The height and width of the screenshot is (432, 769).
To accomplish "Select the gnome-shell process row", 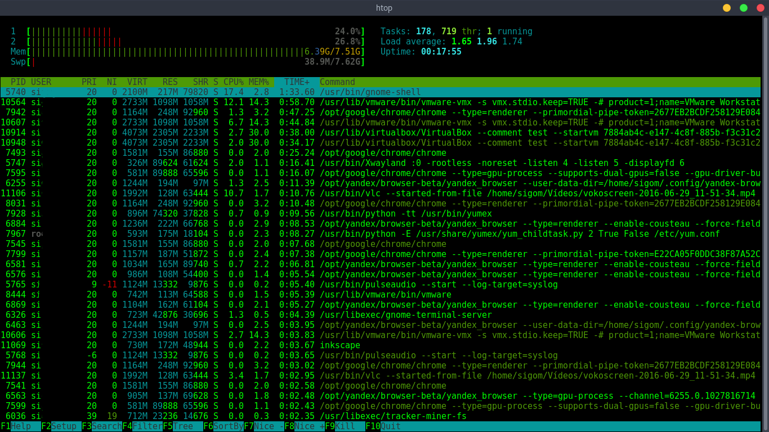I will (x=225, y=92).
